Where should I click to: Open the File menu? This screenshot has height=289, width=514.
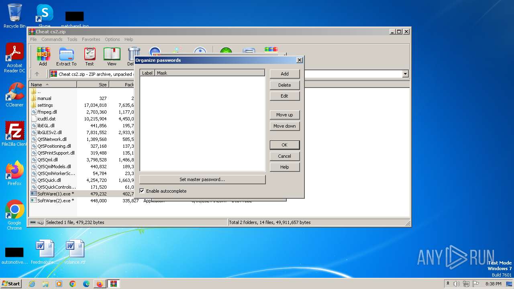click(33, 39)
